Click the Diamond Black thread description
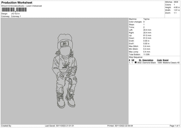 149,62
